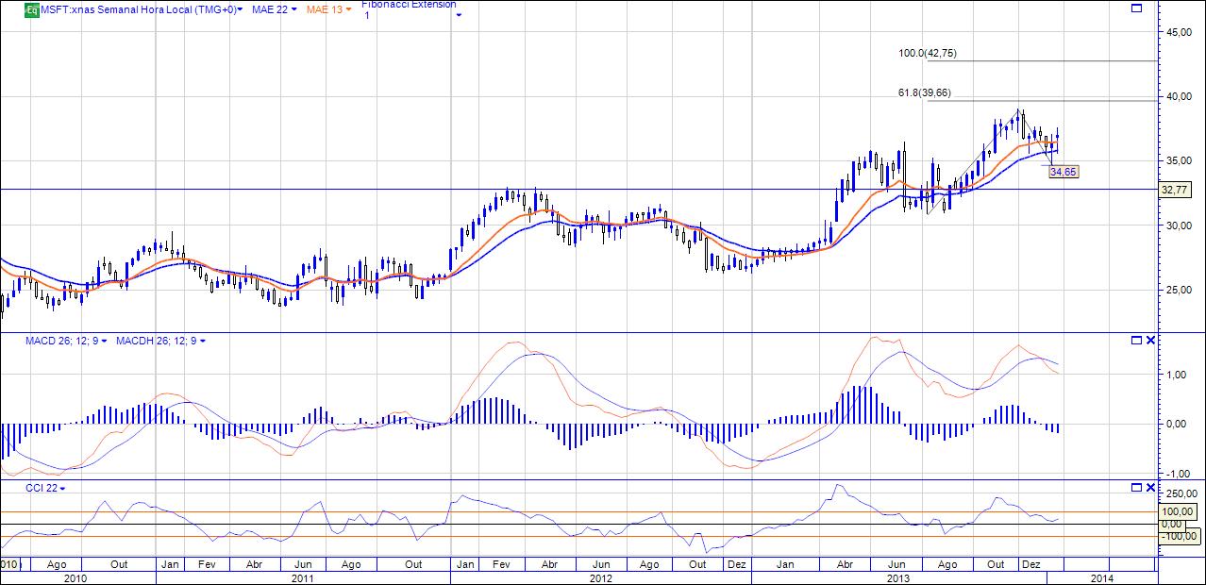This screenshot has height=585, width=1206.
Task: Maximize the CCI indicator panel
Action: [1136, 487]
